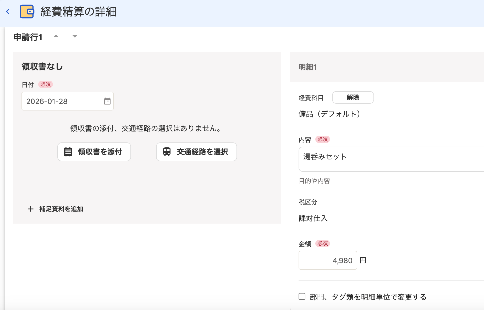Click the 税区分 label

(308, 202)
